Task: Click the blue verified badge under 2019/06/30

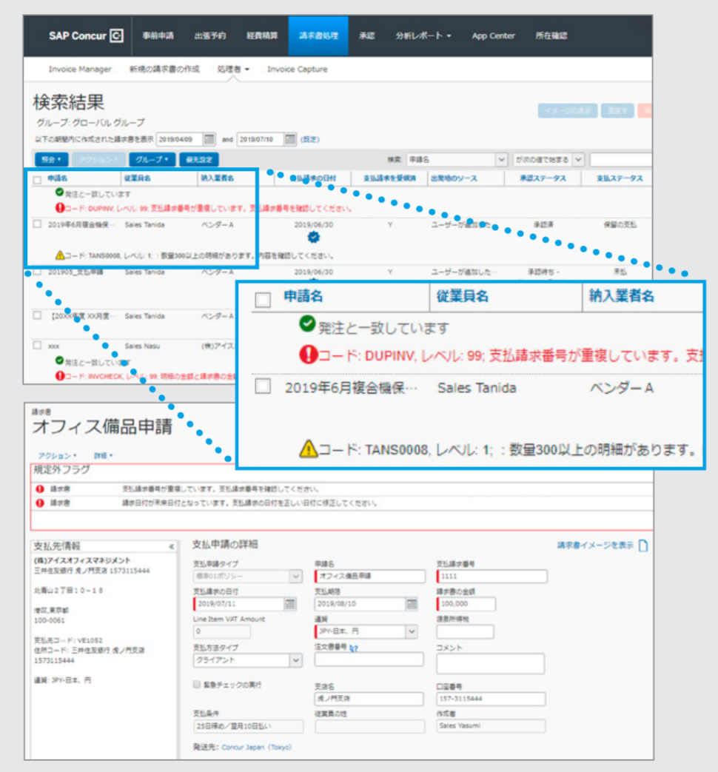Action: tap(313, 237)
